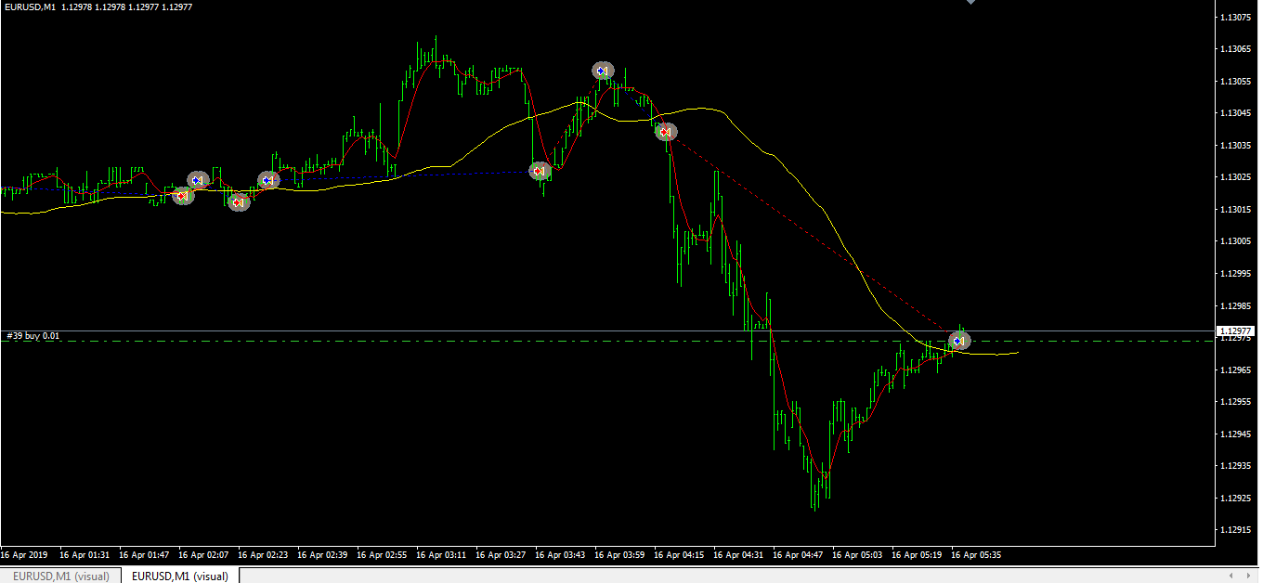The height and width of the screenshot is (583, 1263).
Task: Click the blue trade arrow at 05:35
Action: [958, 341]
